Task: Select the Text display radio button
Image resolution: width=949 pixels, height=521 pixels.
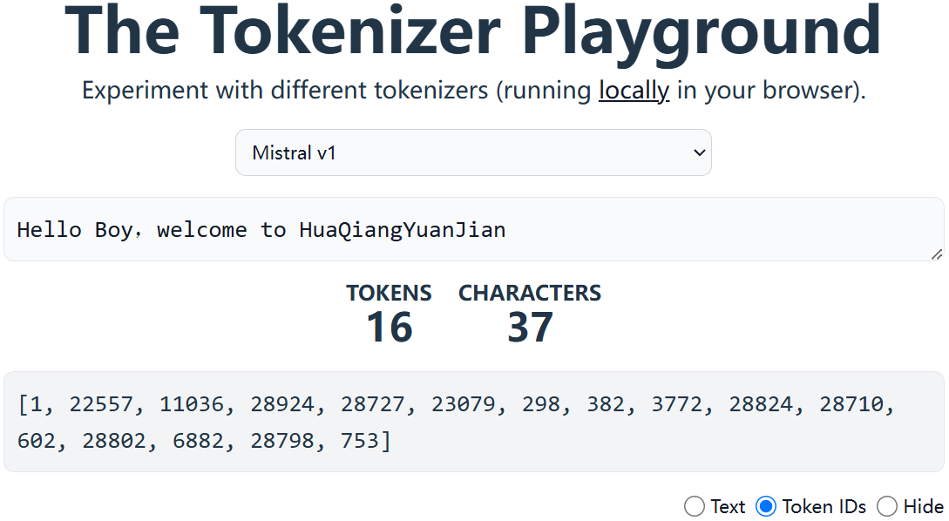Action: coord(695,506)
